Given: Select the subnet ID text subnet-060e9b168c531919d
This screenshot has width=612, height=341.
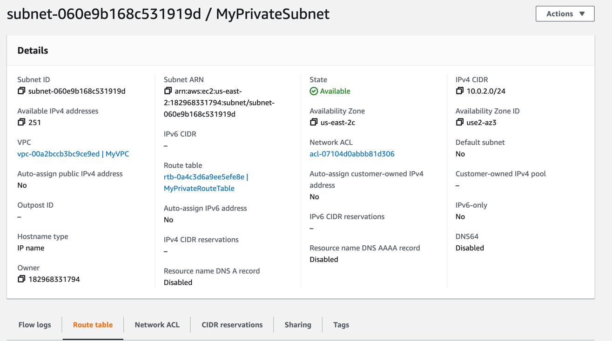Looking at the screenshot, I should pos(77,91).
